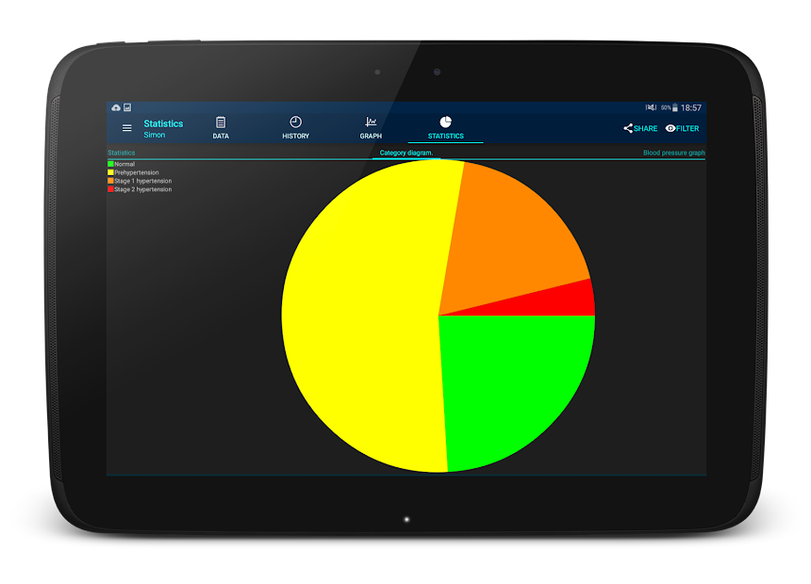Open the hamburger navigation menu
Viewport: 811px width, 584px height.
(126, 128)
